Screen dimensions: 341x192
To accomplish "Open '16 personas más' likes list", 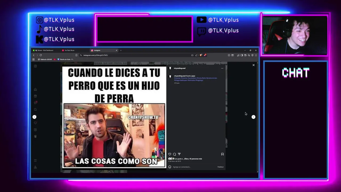I will [x=196, y=159].
